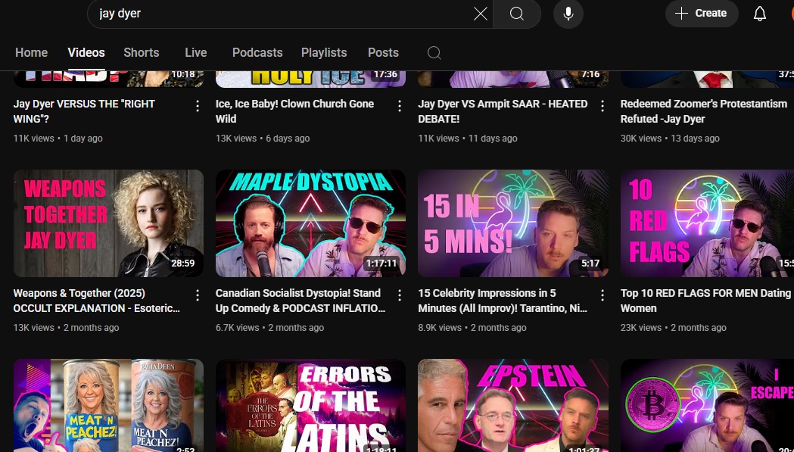Play the ERRORS OF THE LATINS thumbnail
Viewport: 794px width, 452px height.
pyautogui.click(x=310, y=405)
